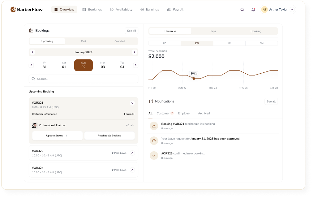Image resolution: width=313 pixels, height=198 pixels.
Task: Click the warning icon for Booking #OR321 notification
Action: [x=154, y=126]
